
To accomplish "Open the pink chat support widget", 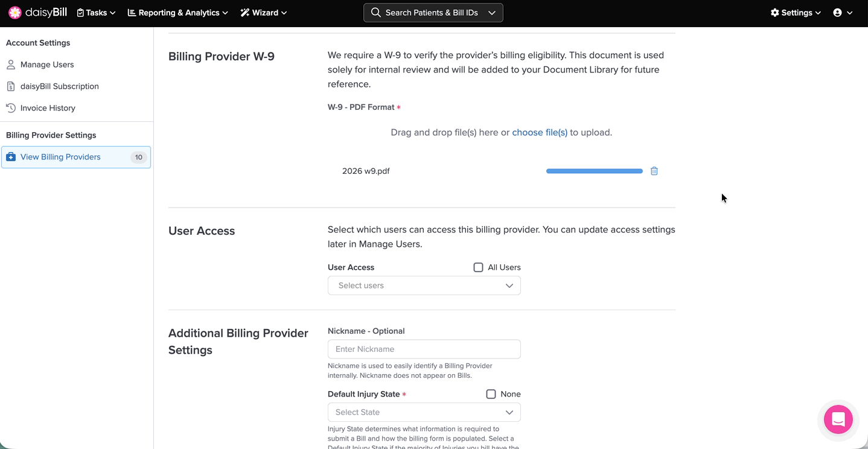I will click(838, 419).
